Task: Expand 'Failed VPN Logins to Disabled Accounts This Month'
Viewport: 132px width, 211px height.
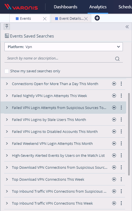Action: click(7, 131)
